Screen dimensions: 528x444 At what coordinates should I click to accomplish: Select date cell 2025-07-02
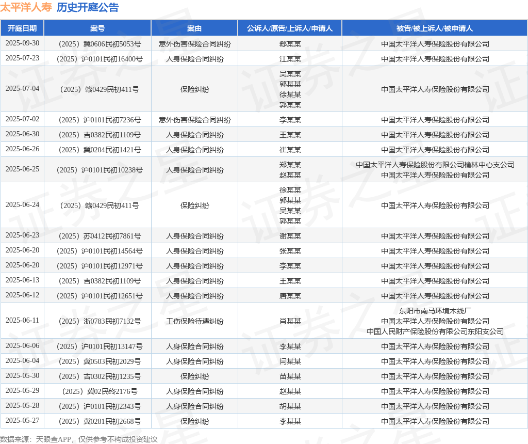[22, 119]
